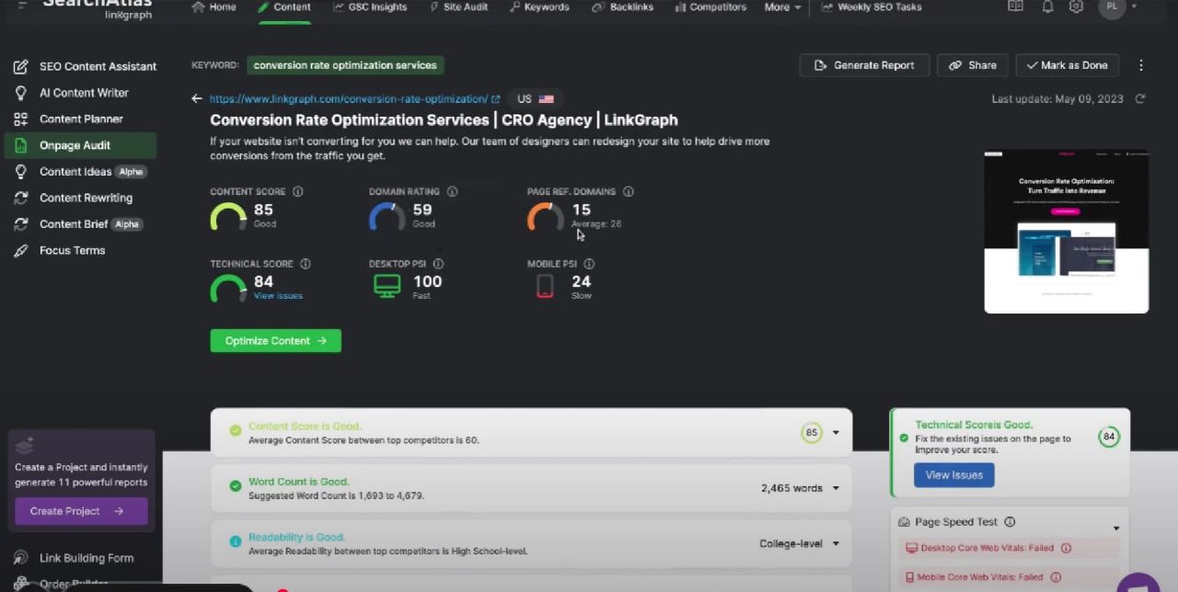Click the Content Rewriting refresh icon
The image size is (1178, 592).
click(20, 198)
